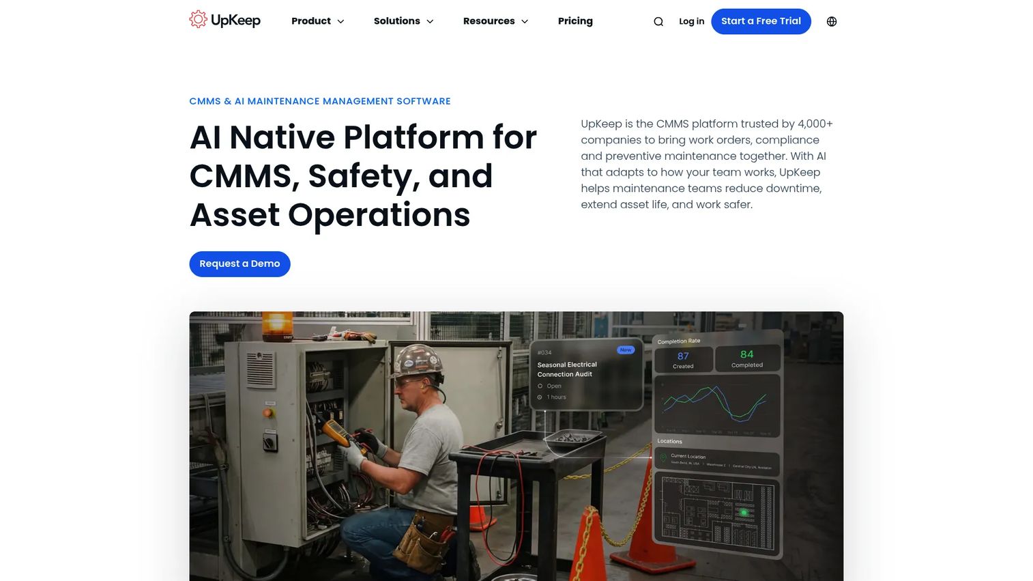Open the globe language selector icon
Viewport: 1033px width, 581px height.
pyautogui.click(x=832, y=21)
